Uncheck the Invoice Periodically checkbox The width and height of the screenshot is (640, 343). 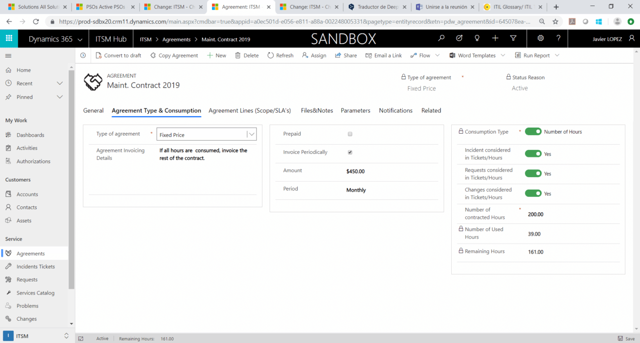coord(350,152)
